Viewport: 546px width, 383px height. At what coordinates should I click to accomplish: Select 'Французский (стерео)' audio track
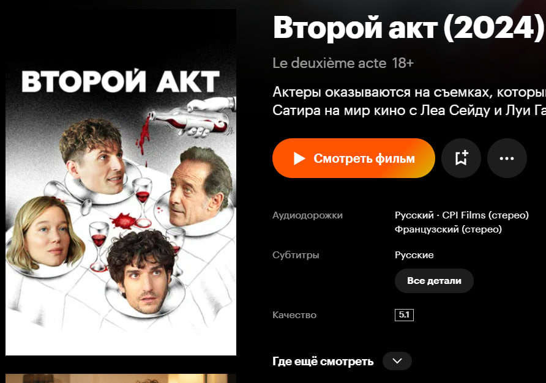pos(448,229)
